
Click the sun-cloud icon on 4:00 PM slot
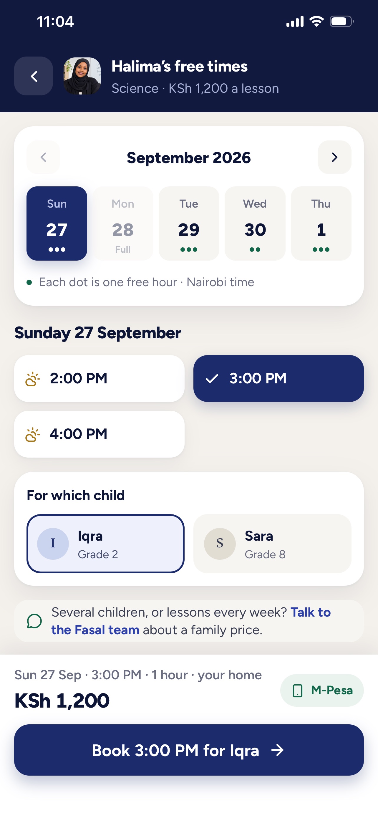(x=33, y=434)
